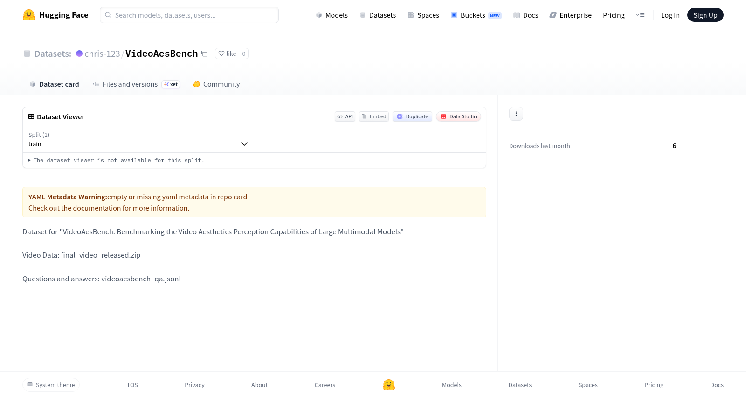Click the purple chris-123 avatar icon

tap(79, 54)
